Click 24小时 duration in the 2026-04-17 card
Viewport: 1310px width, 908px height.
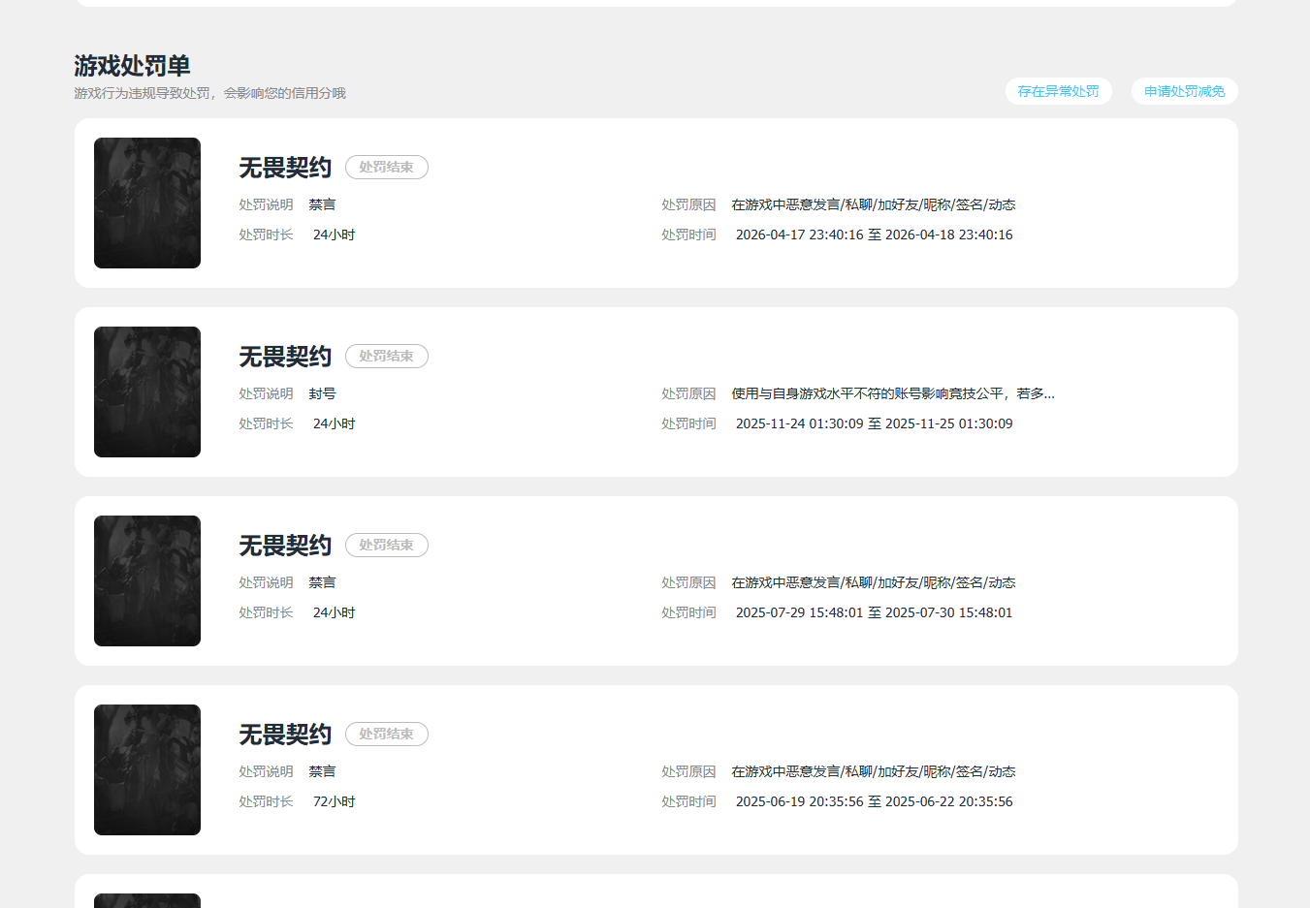(x=334, y=235)
